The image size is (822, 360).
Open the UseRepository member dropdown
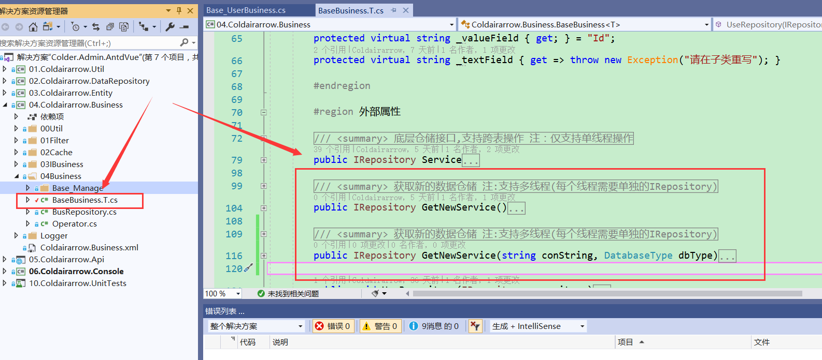(768, 24)
